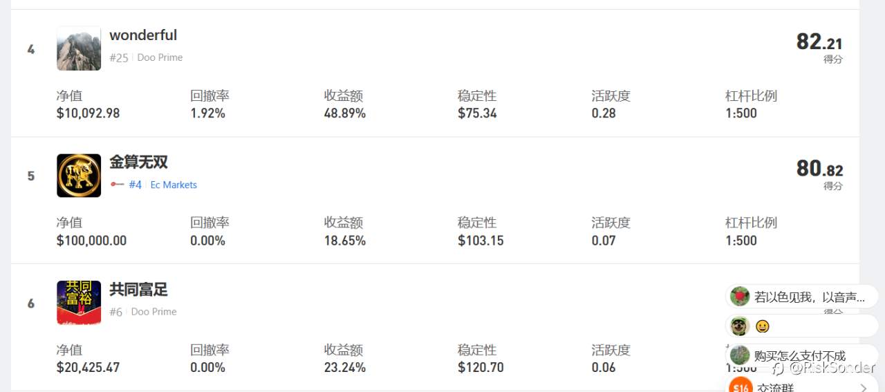Open the 购买怎么支付不成 chat message
This screenshot has height=392, width=885.
coord(802,355)
